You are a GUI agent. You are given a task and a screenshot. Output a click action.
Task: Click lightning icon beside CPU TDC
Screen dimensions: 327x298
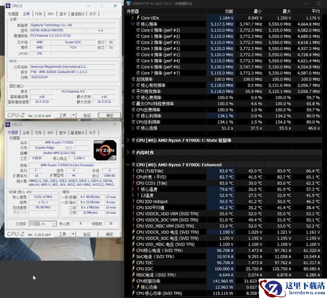(x=133, y=263)
